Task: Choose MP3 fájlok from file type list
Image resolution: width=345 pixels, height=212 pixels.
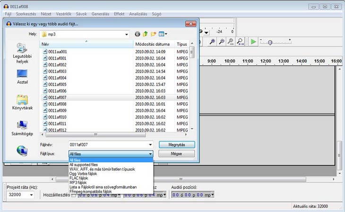Action: 81,182
